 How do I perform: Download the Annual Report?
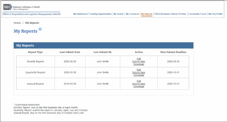(x=139, y=86)
